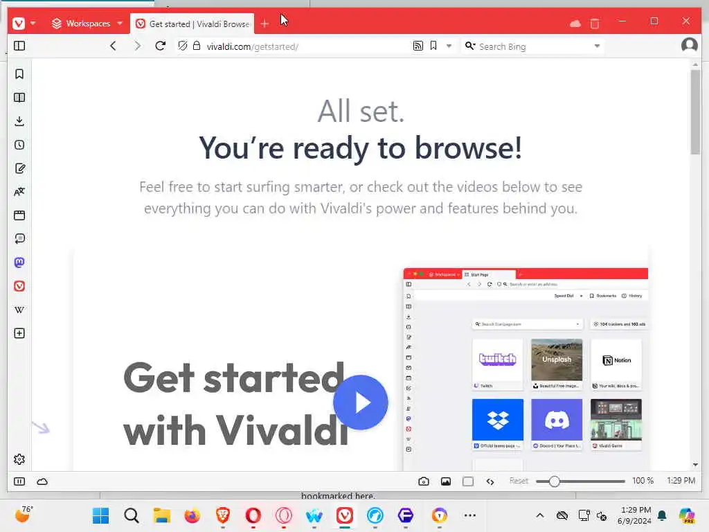Change search engine via magnifier icon
Image resolution: width=709 pixels, height=532 pixels.
pyautogui.click(x=470, y=46)
